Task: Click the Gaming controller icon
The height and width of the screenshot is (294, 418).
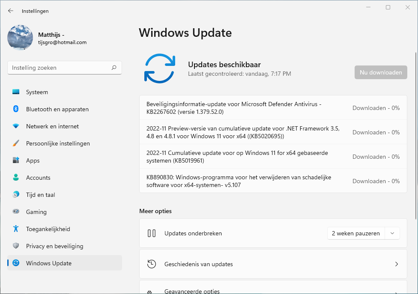Action: tap(16, 212)
